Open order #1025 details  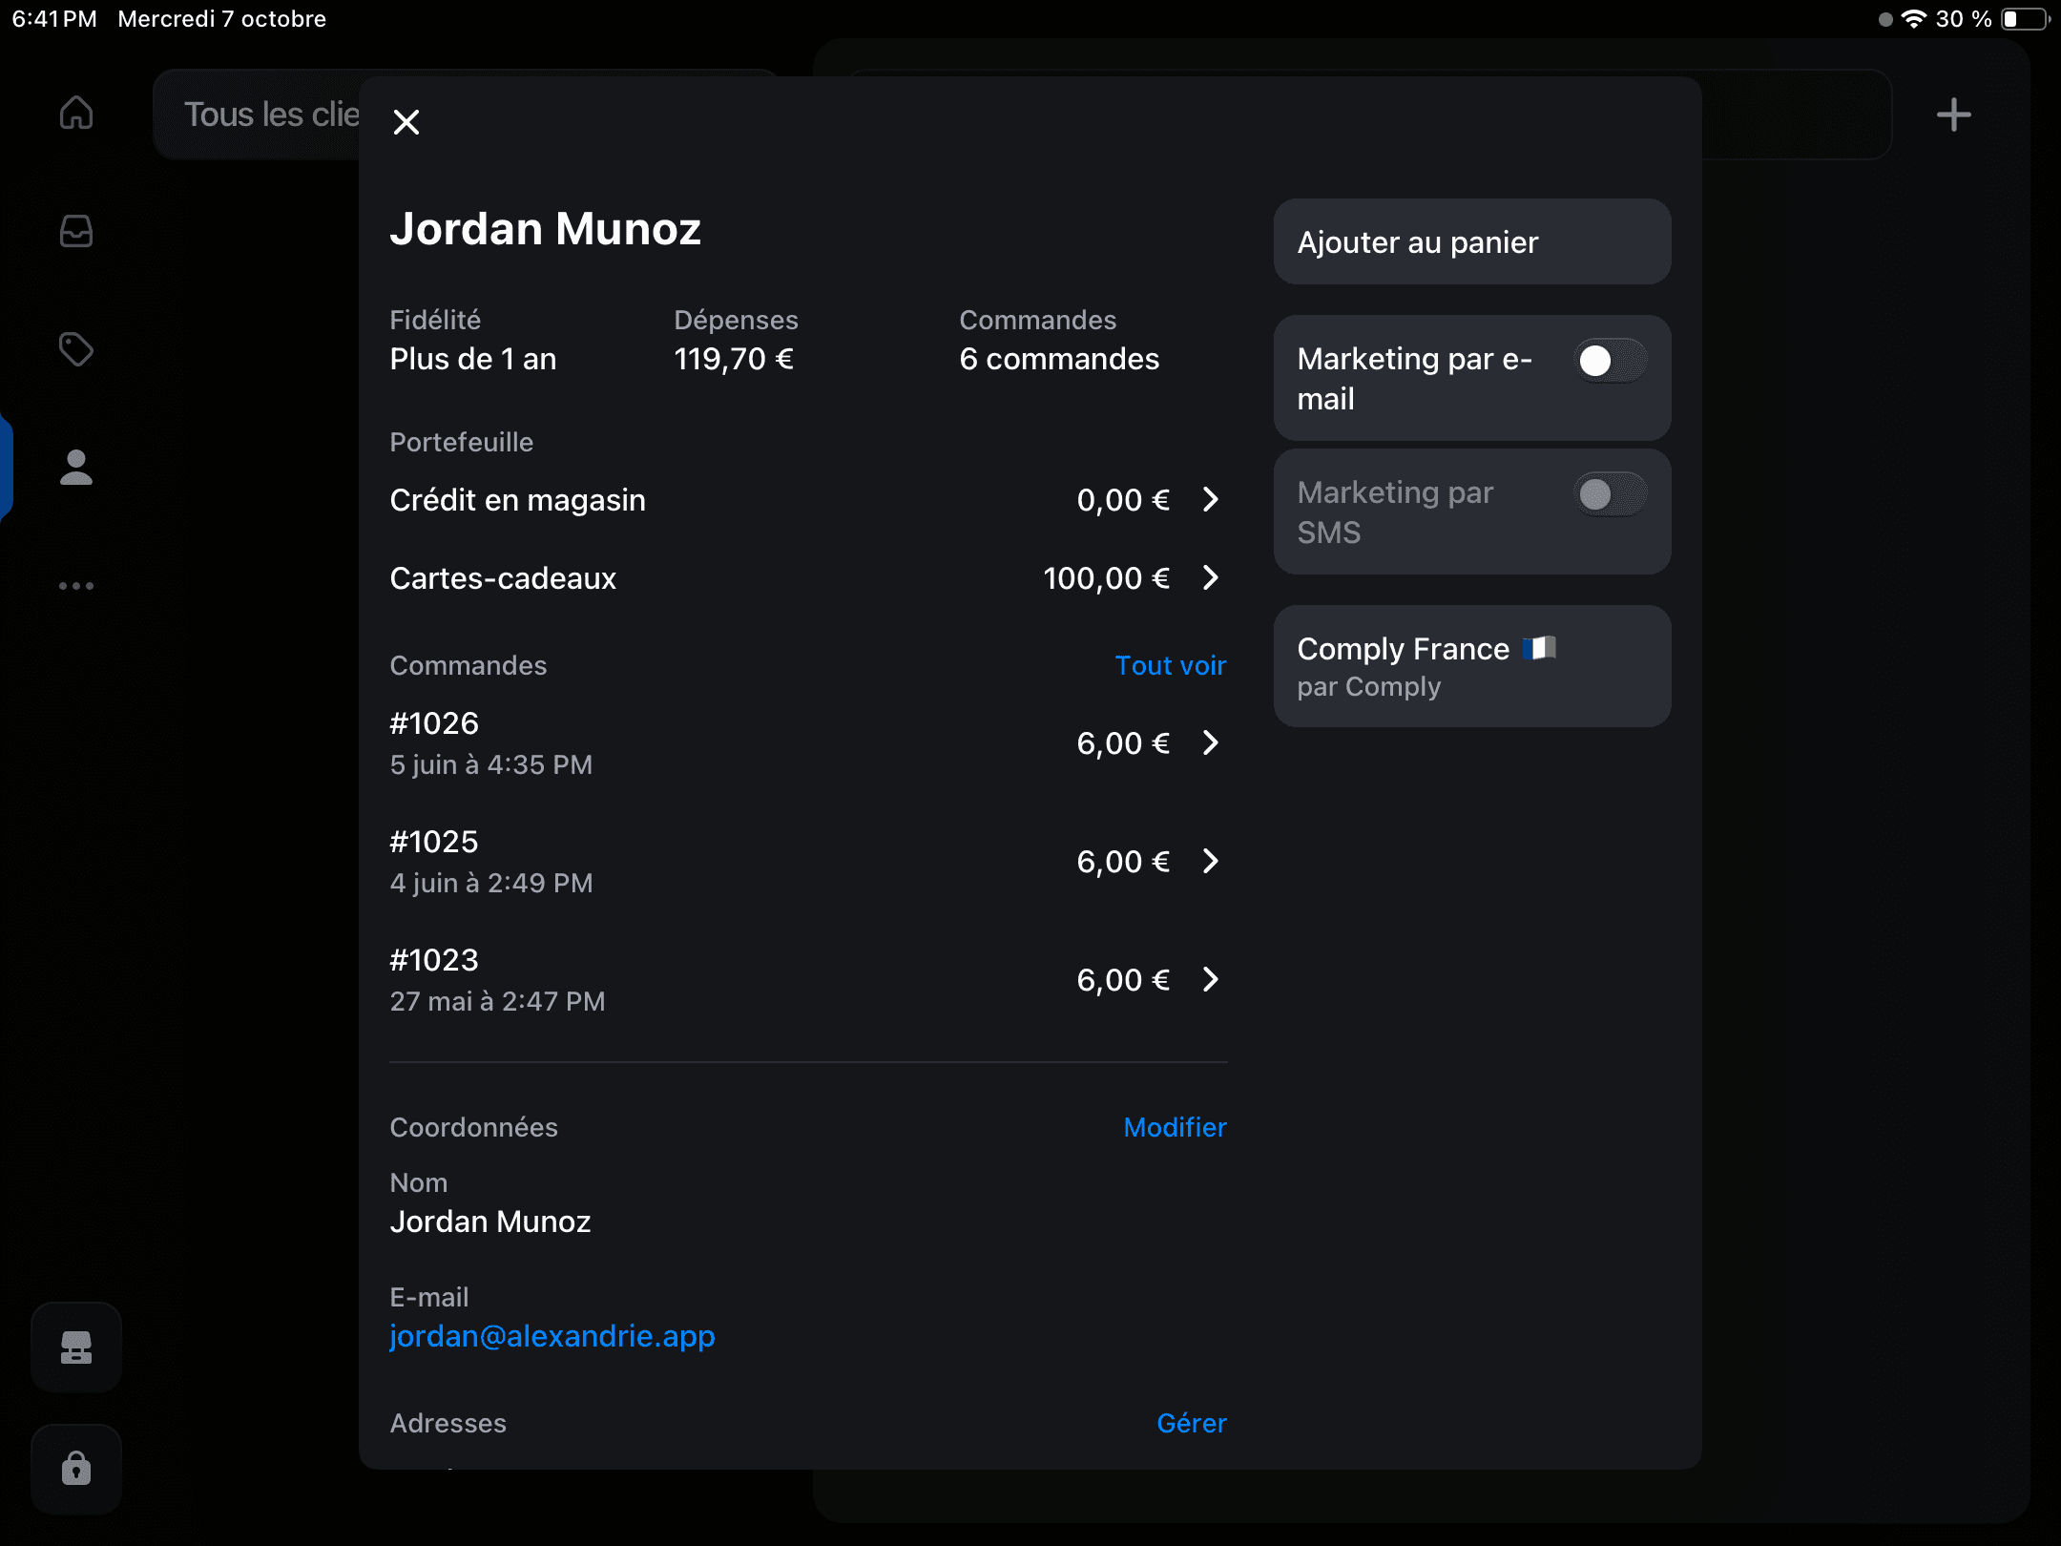pos(808,862)
